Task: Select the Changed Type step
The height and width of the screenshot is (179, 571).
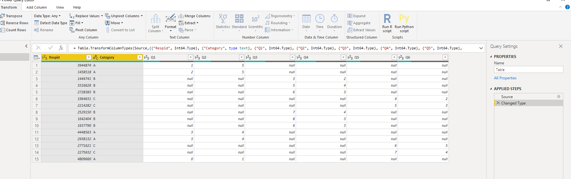Action: pos(528,103)
